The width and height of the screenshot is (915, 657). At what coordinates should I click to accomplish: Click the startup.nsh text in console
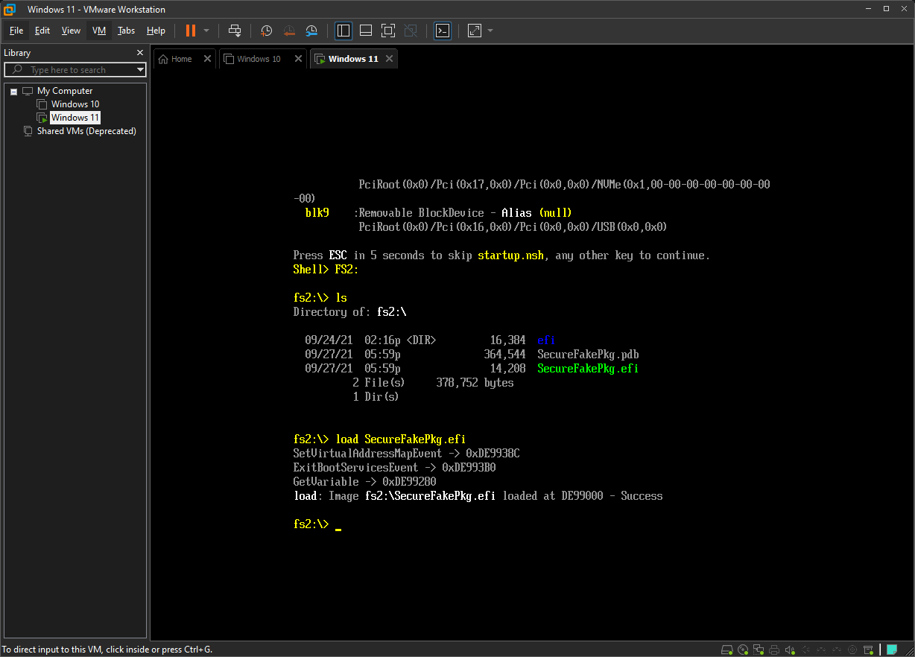pos(510,256)
